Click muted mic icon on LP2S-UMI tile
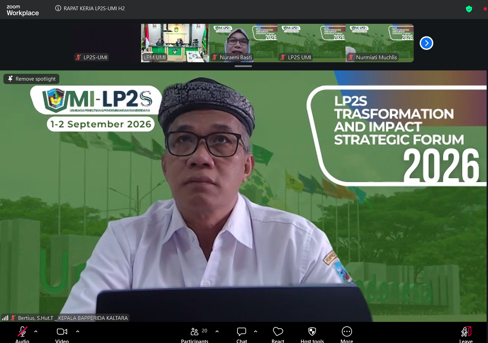Image resolution: width=488 pixels, height=343 pixels. pyautogui.click(x=78, y=57)
